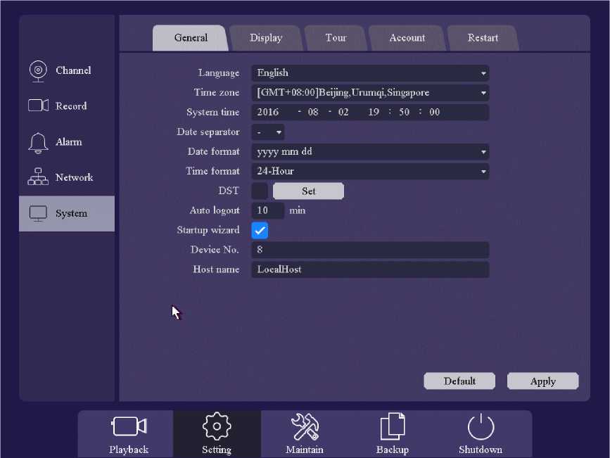
Task: Go to the Network settings icon
Action: 38,177
